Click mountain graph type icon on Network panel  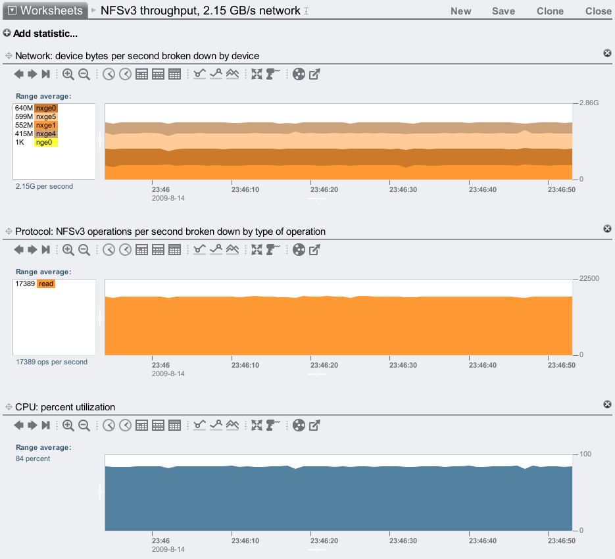(x=232, y=74)
